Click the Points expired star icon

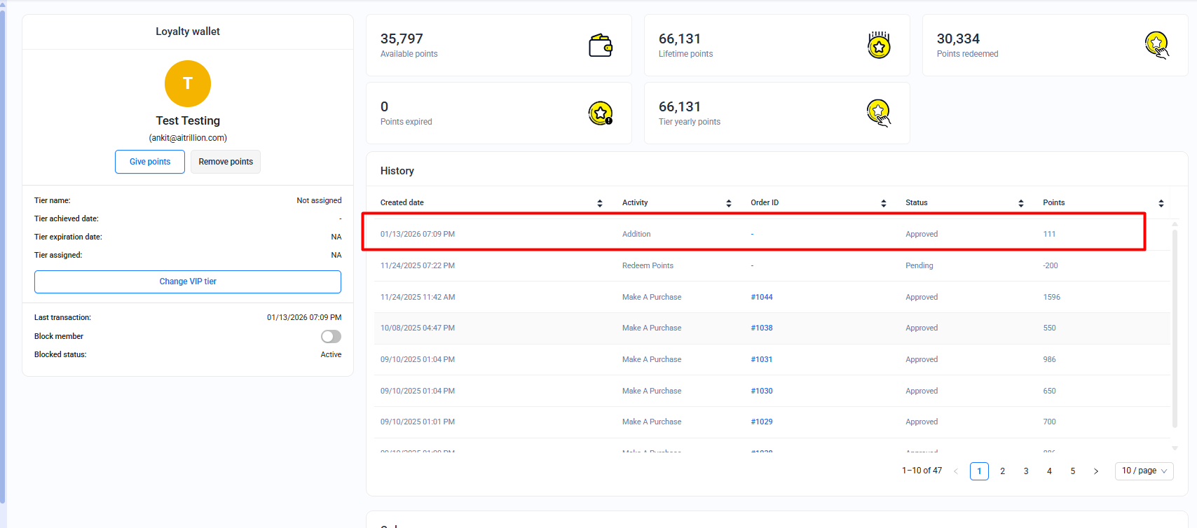click(x=600, y=113)
